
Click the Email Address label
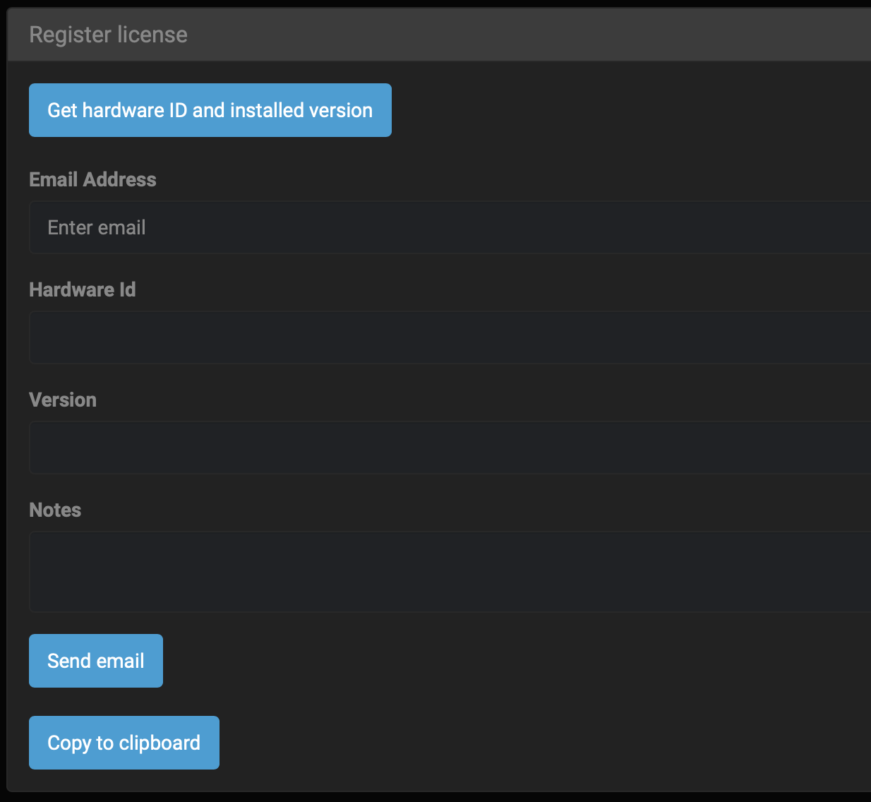coord(92,179)
